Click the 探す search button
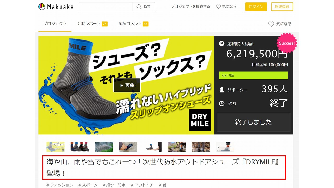The height and width of the screenshot is (188, 334). [x=144, y=7]
